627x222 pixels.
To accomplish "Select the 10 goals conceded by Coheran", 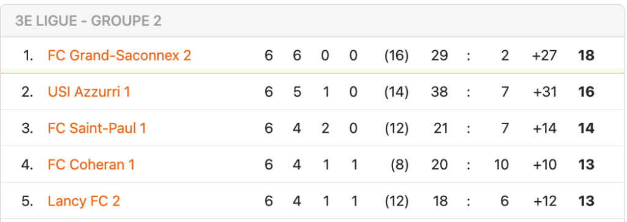I will coord(501,165).
